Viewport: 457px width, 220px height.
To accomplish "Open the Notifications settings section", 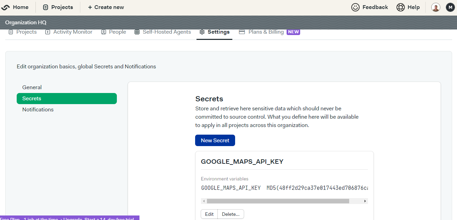I will point(38,109).
